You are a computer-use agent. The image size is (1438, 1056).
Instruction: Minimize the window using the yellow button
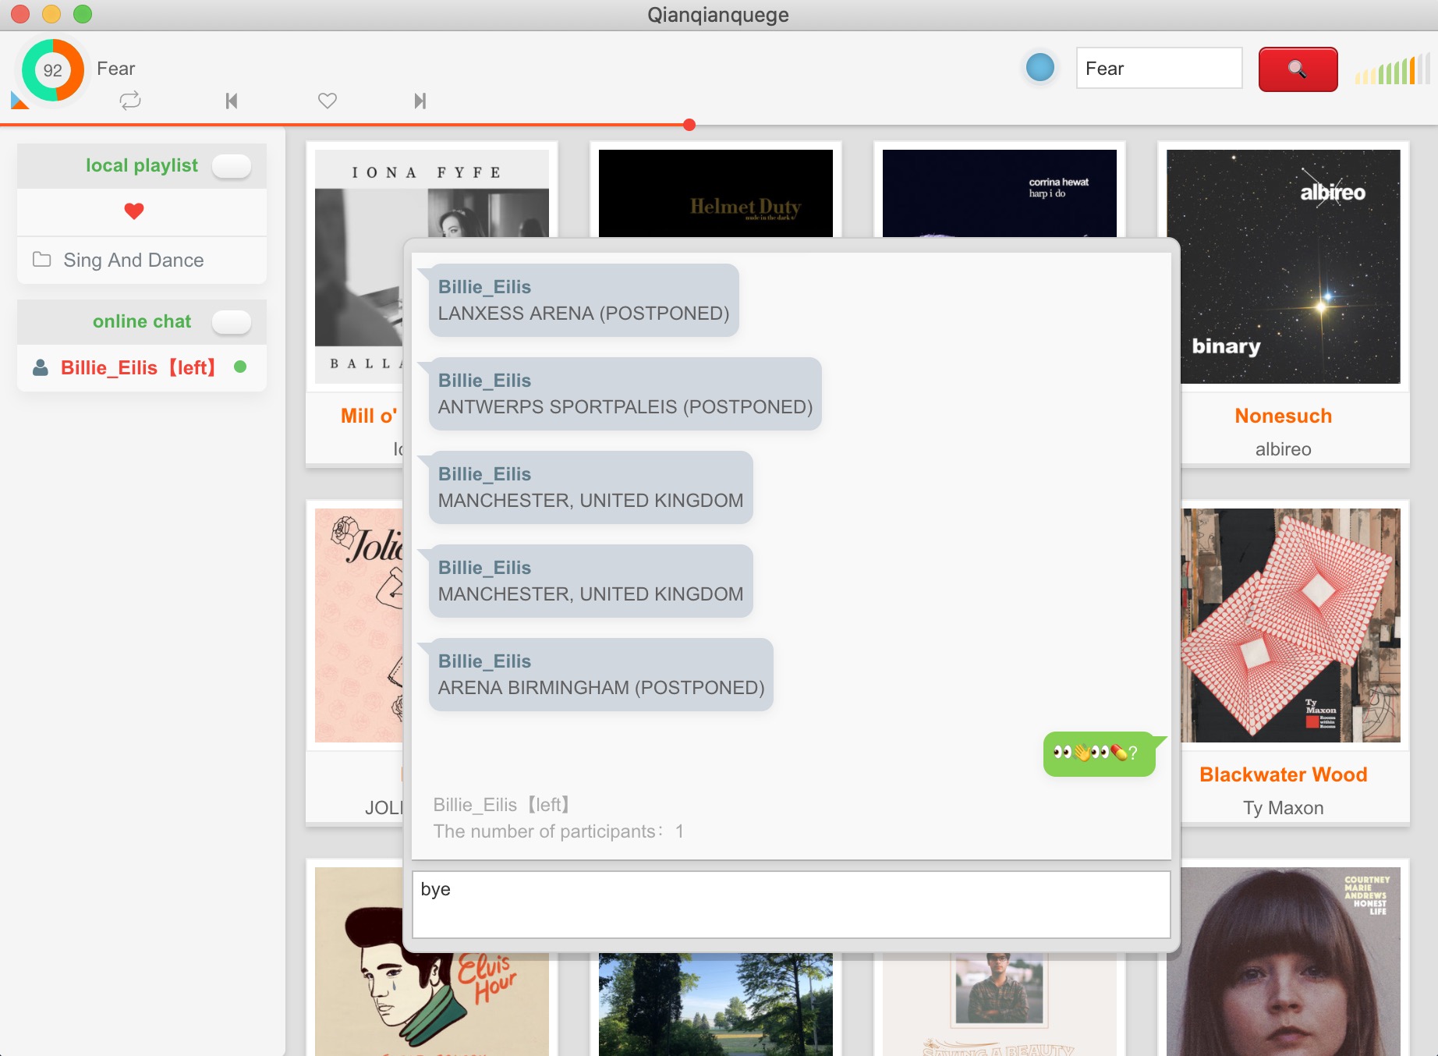tap(51, 14)
